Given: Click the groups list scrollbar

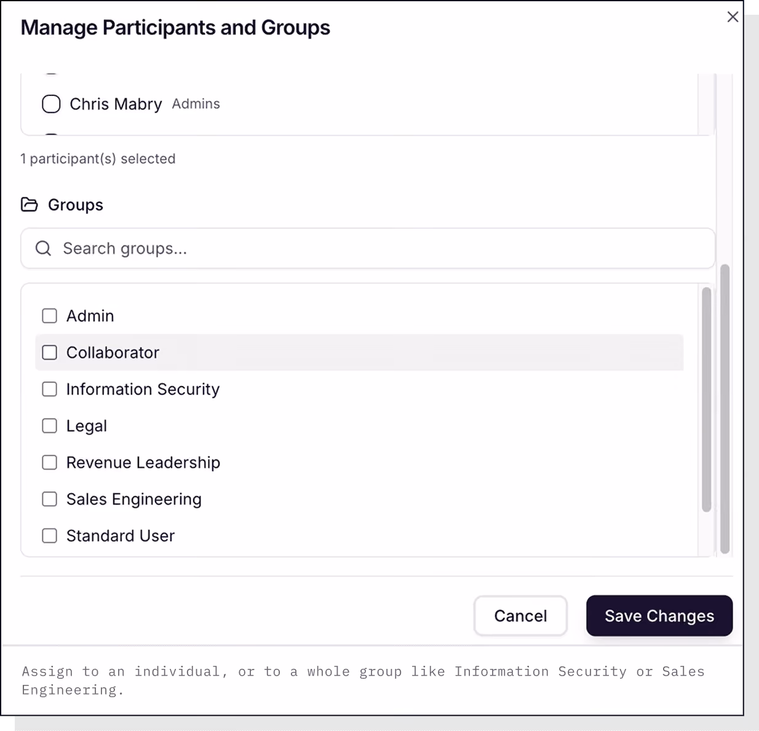Looking at the screenshot, I should point(706,400).
